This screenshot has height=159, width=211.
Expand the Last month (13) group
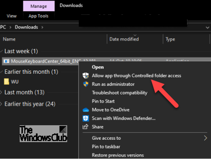point(1,93)
